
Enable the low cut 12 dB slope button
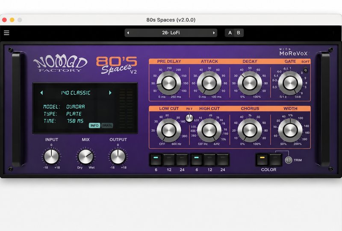pyautogui.click(x=169, y=160)
